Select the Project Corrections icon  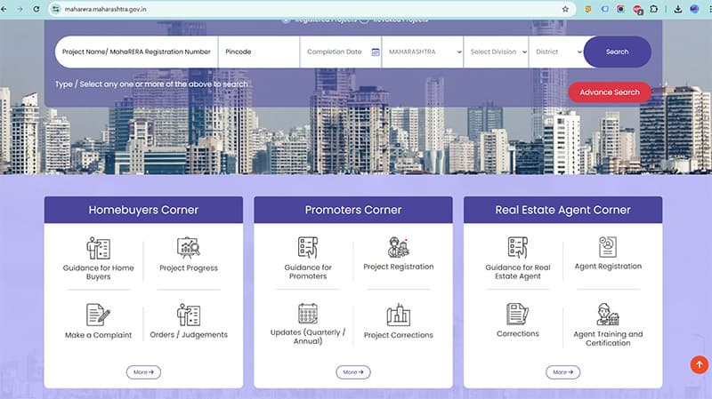click(398, 315)
